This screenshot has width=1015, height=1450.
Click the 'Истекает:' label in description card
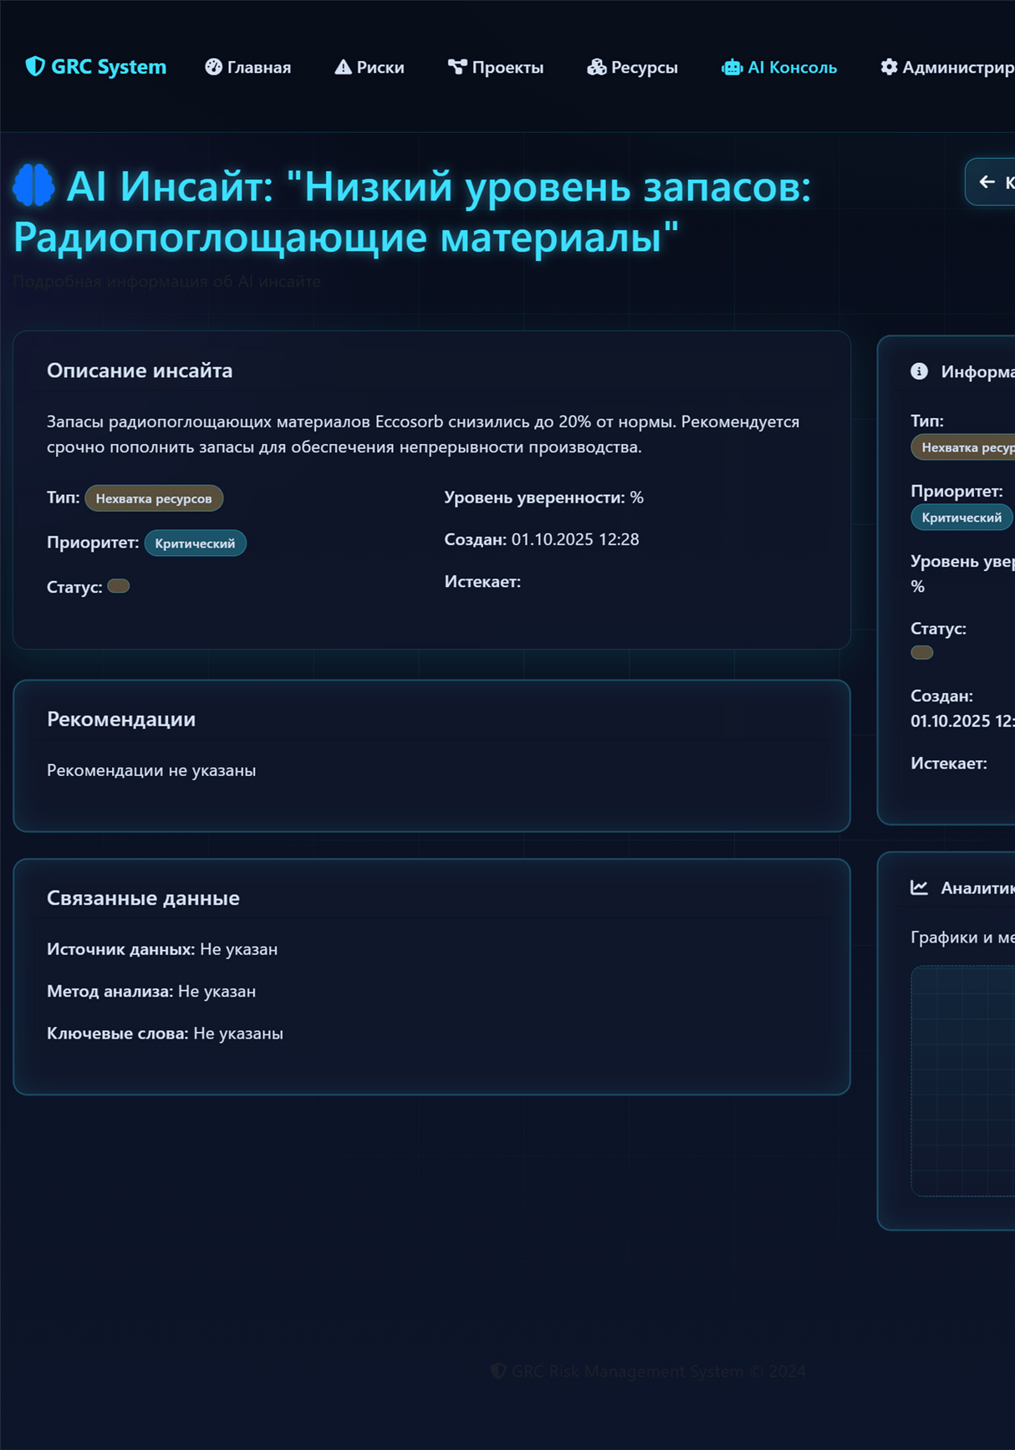(482, 582)
